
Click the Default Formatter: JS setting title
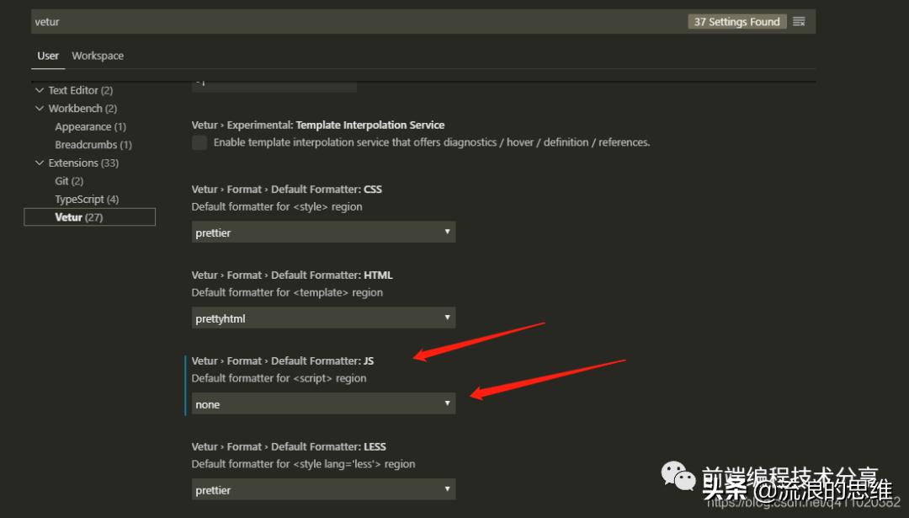pos(283,360)
